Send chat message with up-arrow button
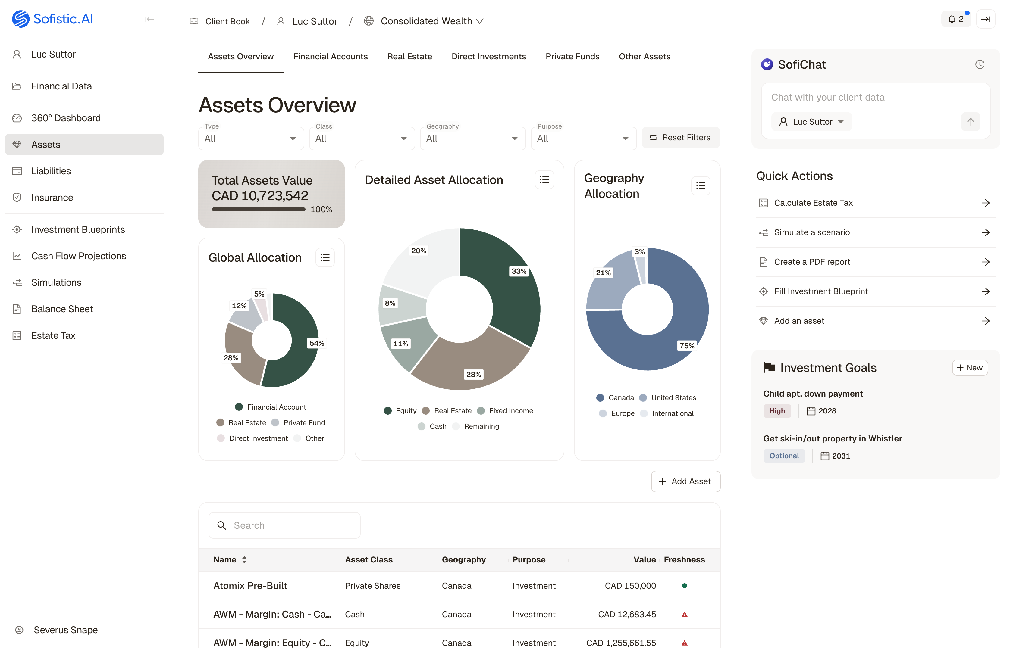 pos(971,122)
